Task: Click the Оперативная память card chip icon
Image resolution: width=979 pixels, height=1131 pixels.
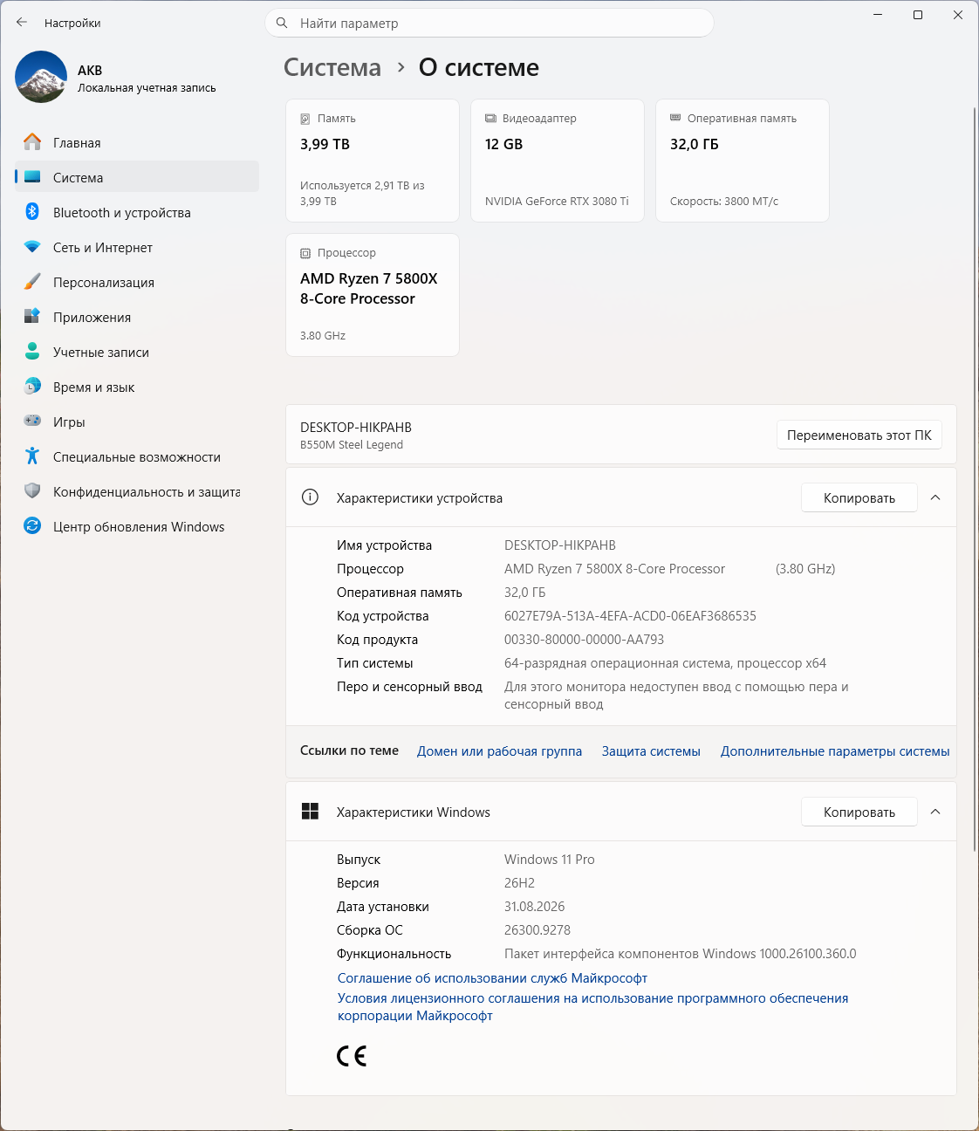Action: (675, 118)
